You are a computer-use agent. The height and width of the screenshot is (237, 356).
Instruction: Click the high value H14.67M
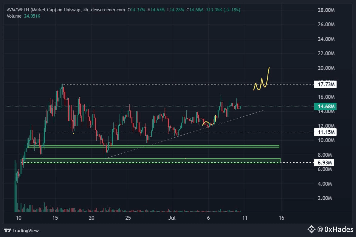click(x=156, y=10)
